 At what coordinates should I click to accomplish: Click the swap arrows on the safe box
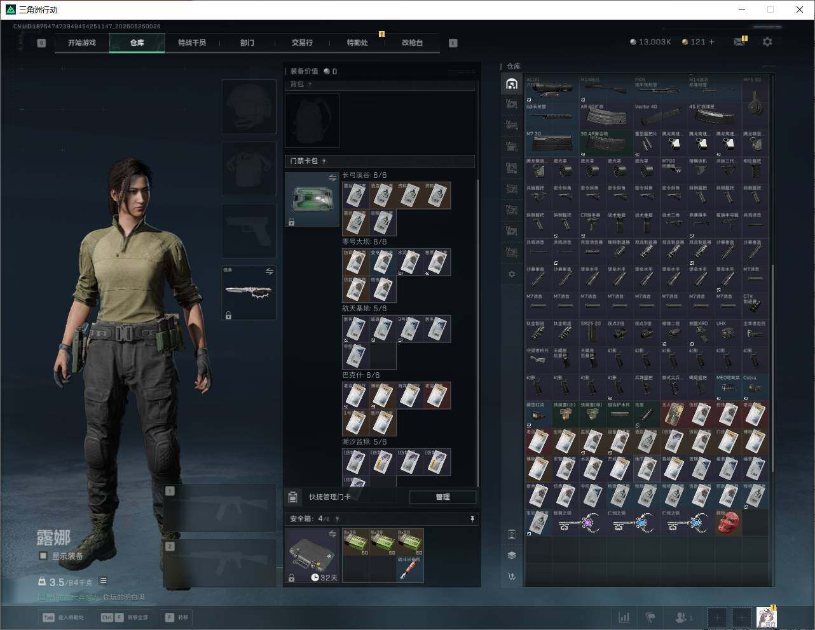tap(332, 534)
